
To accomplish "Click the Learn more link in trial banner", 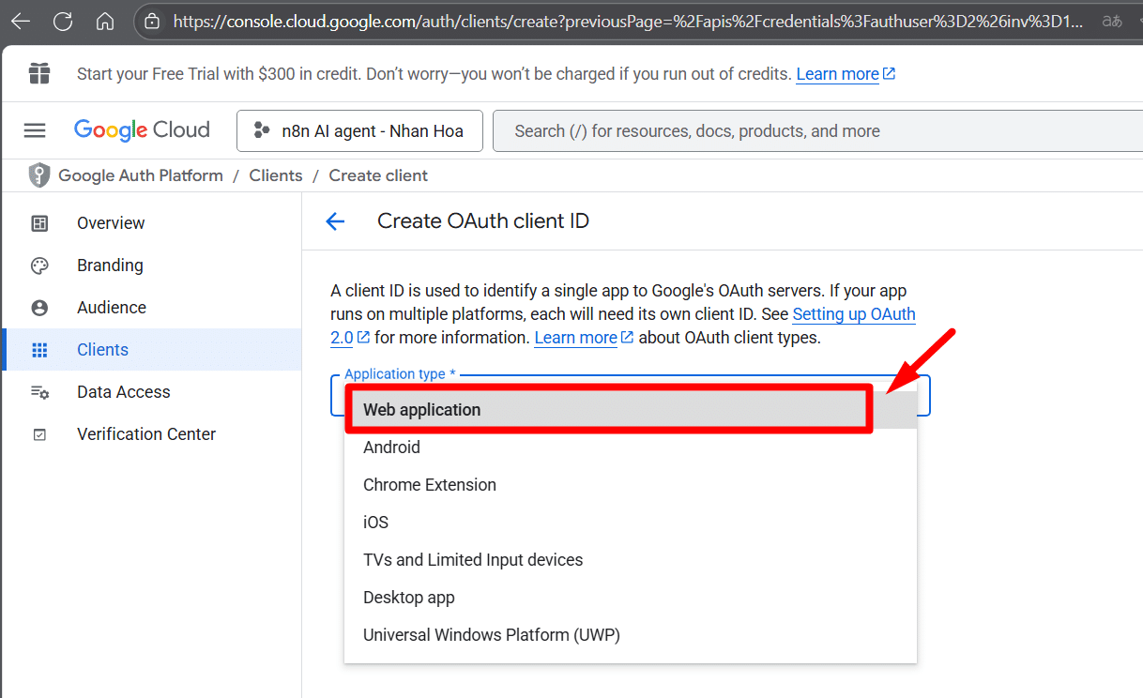I will (846, 74).
